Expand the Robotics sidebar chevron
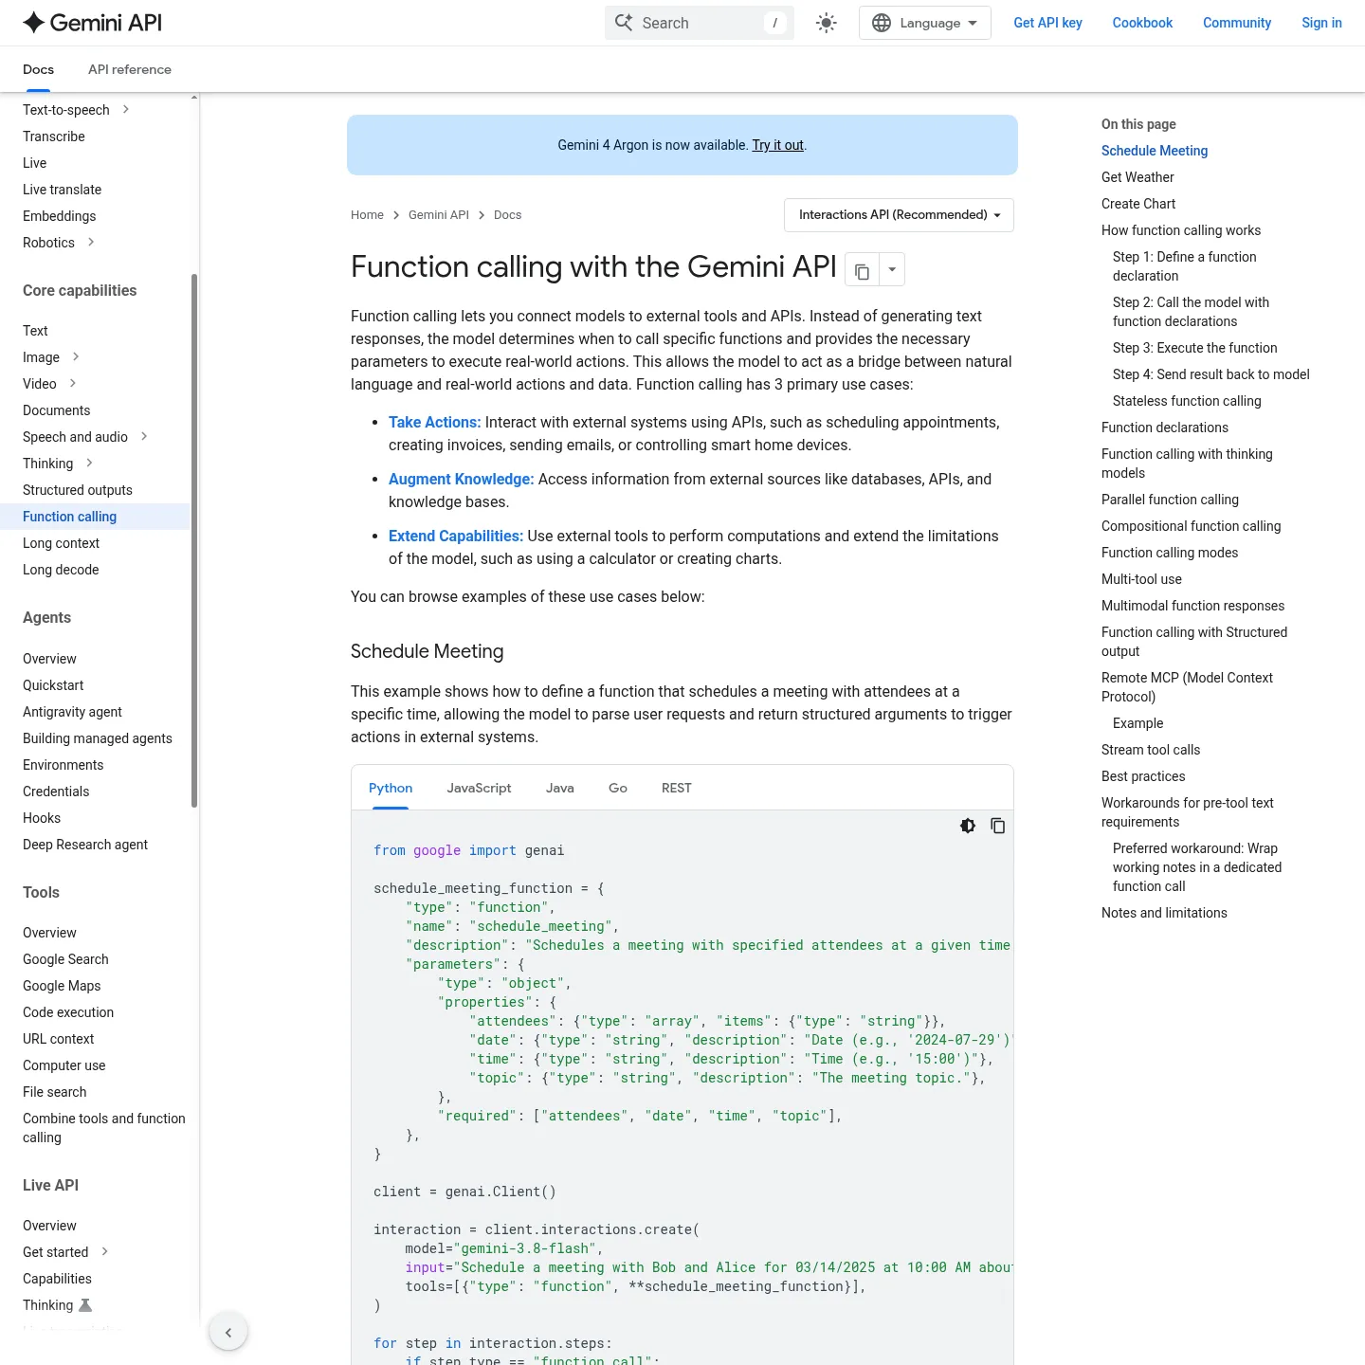This screenshot has width=1365, height=1365. 91,242
